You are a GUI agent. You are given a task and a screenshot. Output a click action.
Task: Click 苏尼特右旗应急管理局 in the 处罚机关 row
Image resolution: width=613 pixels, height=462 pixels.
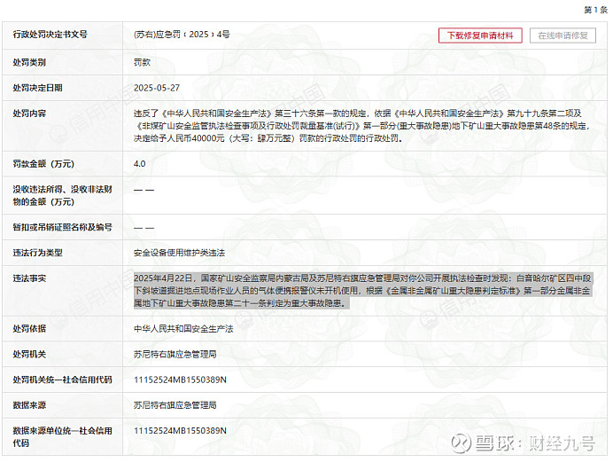click(x=175, y=355)
